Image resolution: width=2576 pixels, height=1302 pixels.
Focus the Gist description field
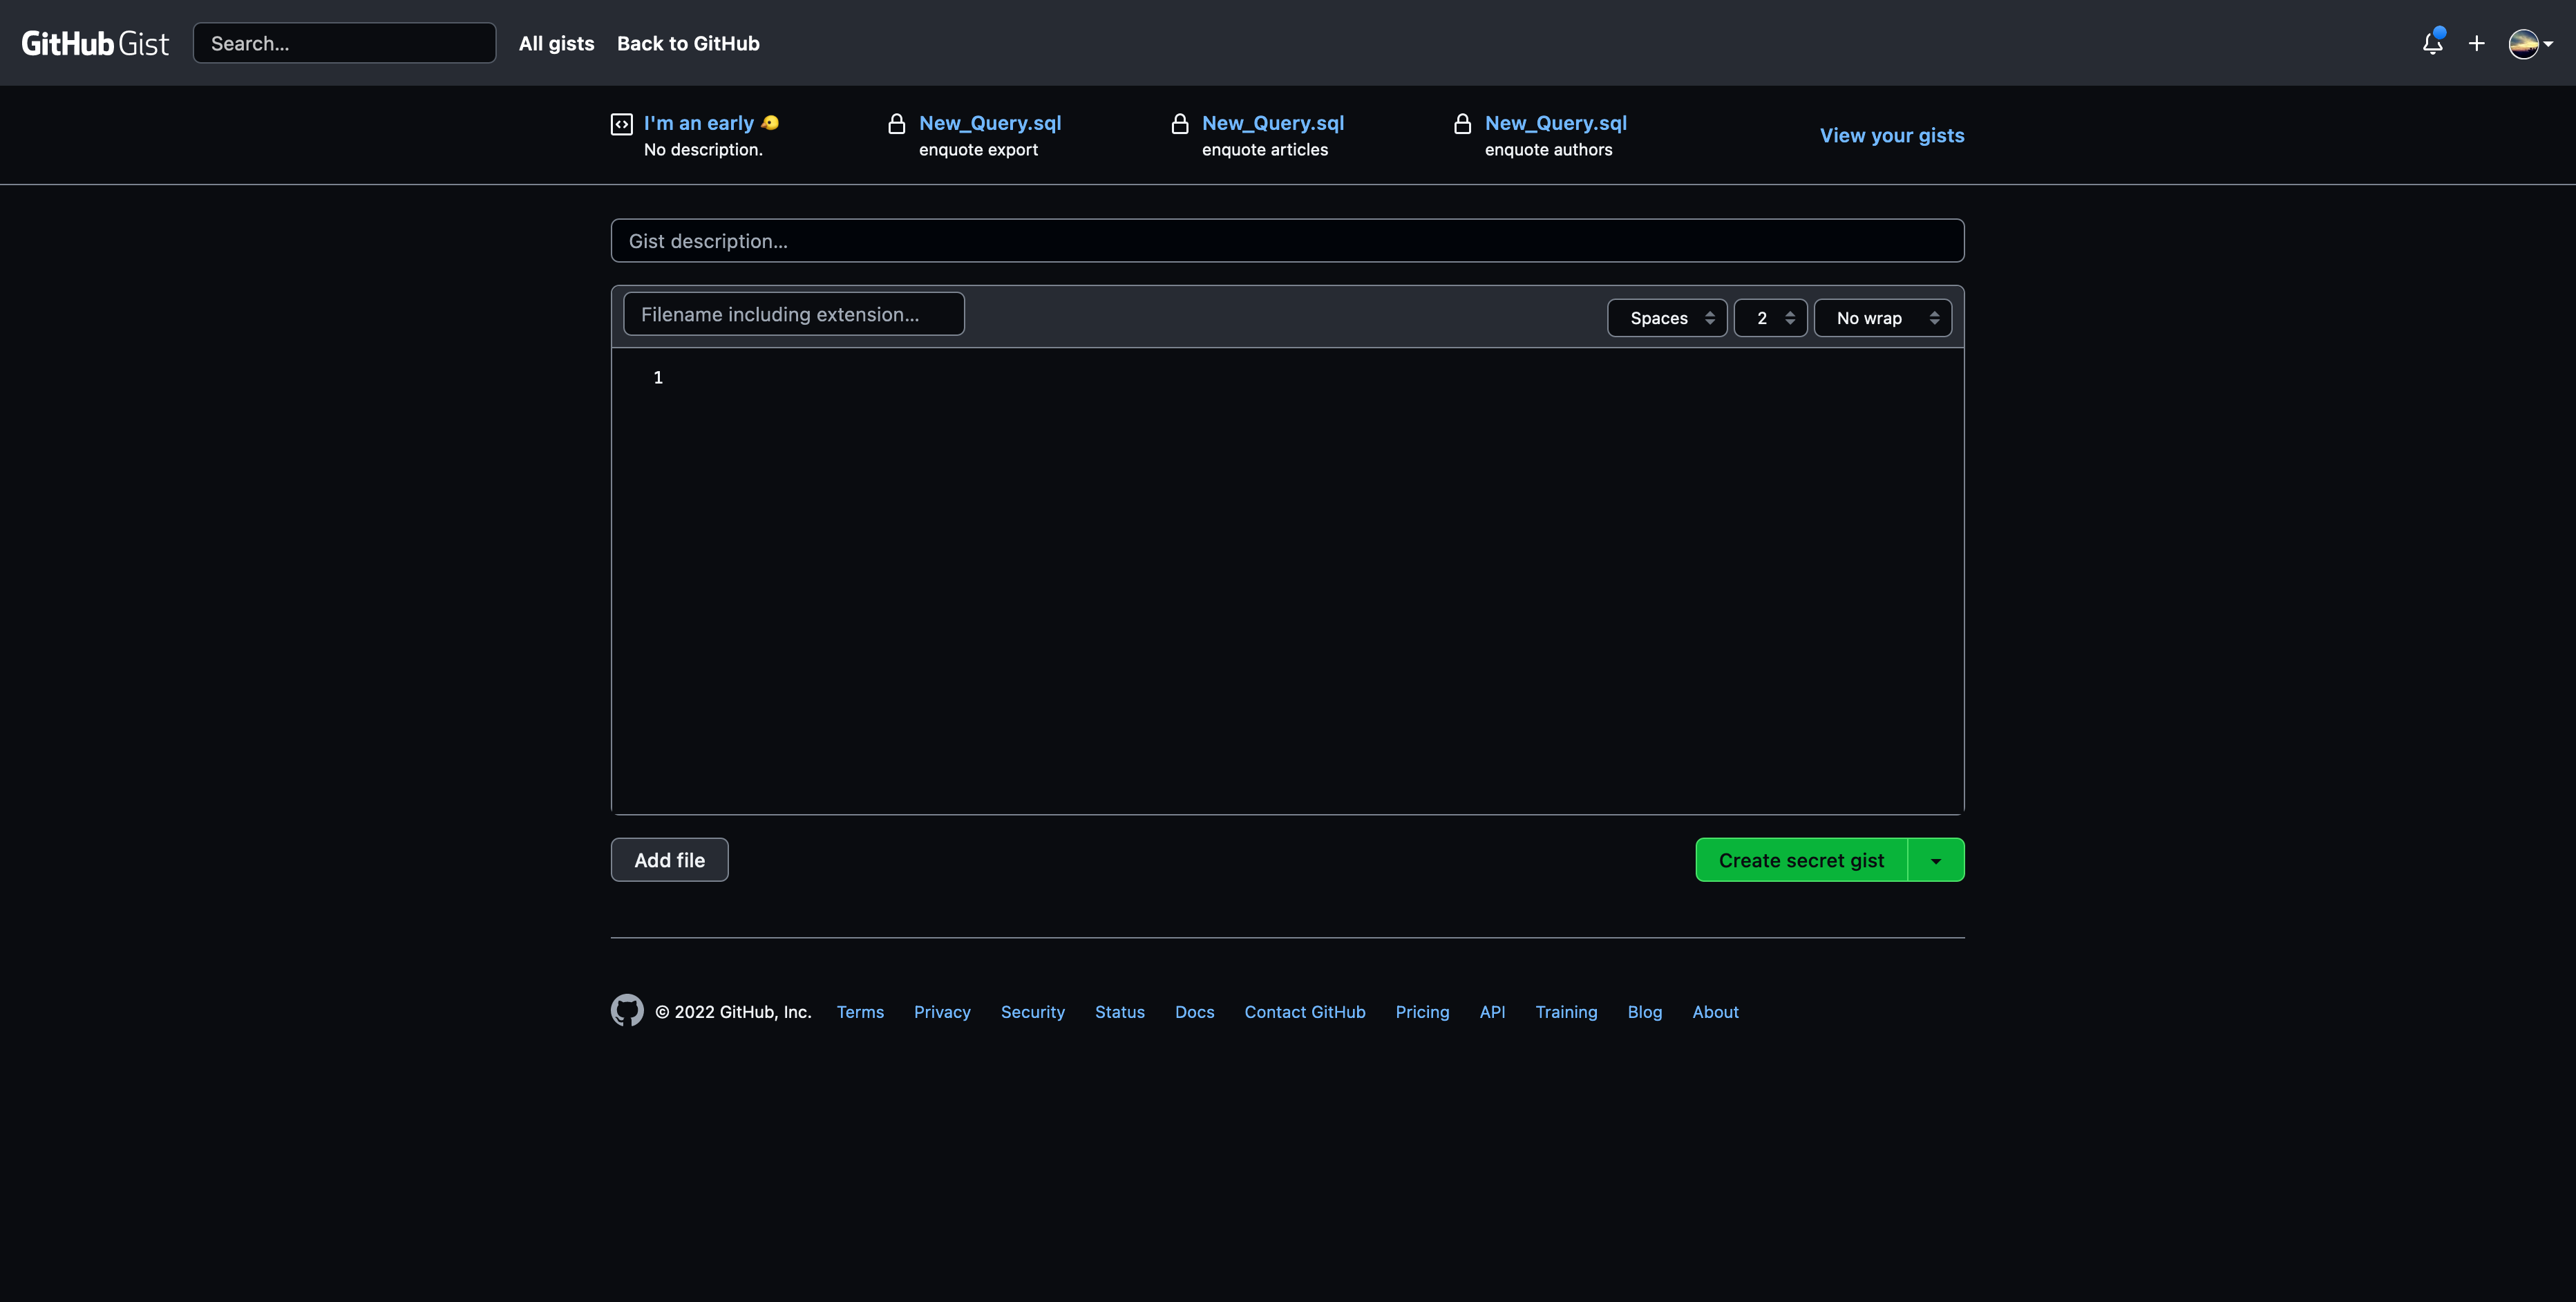point(1287,241)
